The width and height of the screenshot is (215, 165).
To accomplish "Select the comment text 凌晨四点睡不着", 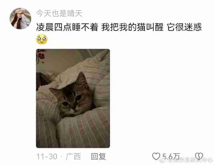I will [67, 27].
